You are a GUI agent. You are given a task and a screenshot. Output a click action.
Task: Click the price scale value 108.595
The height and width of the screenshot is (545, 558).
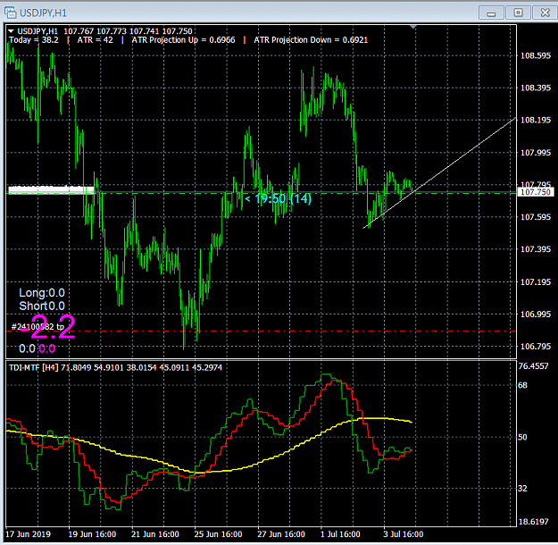[x=536, y=55]
